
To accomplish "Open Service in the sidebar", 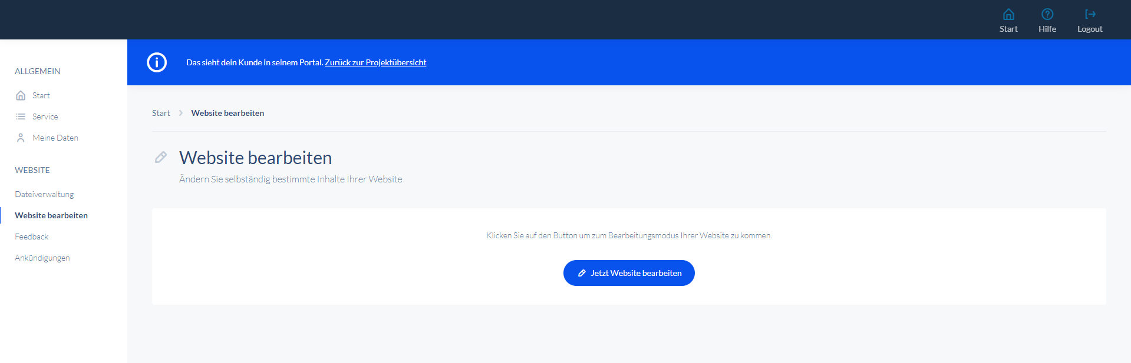I will (45, 116).
